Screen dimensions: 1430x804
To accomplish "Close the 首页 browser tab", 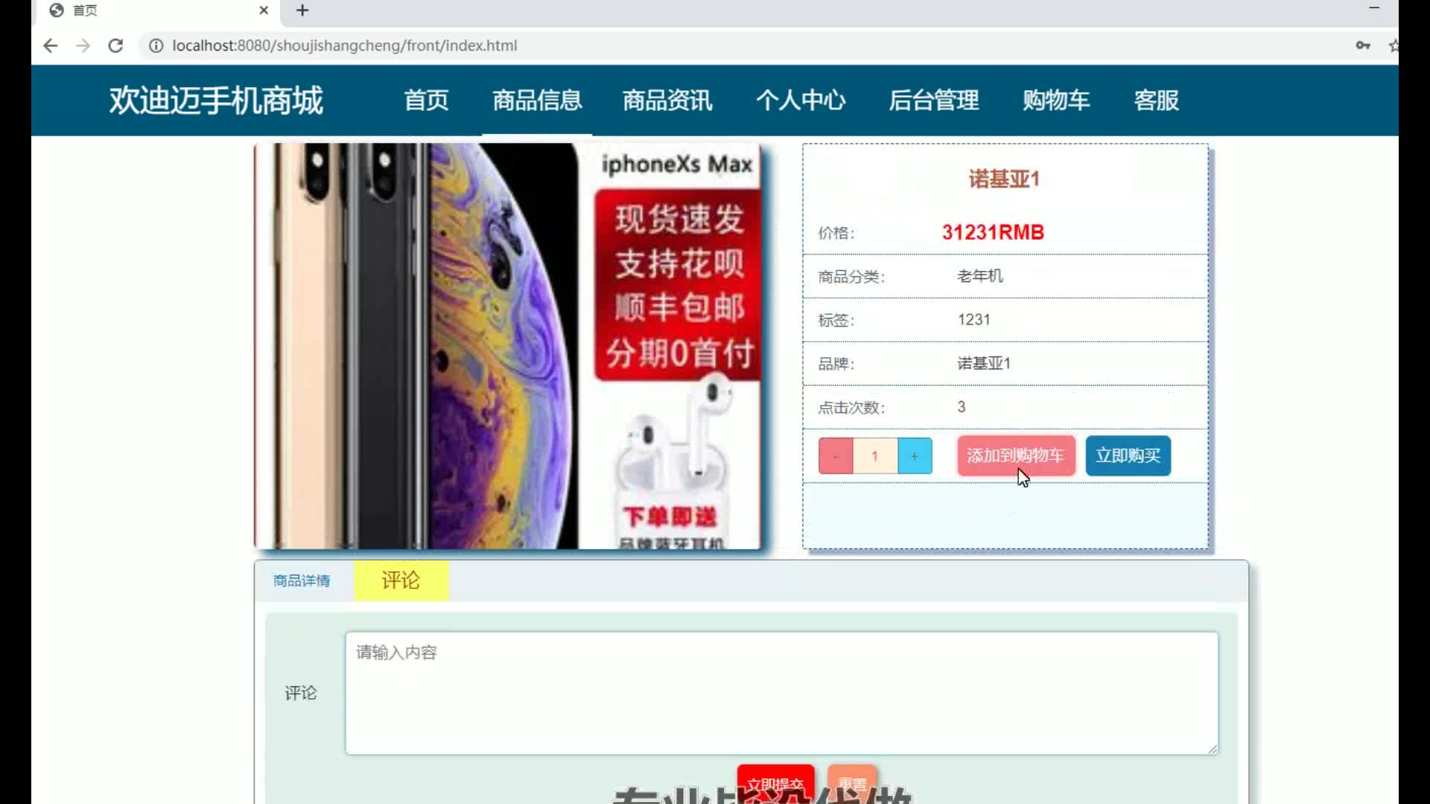I will (264, 10).
